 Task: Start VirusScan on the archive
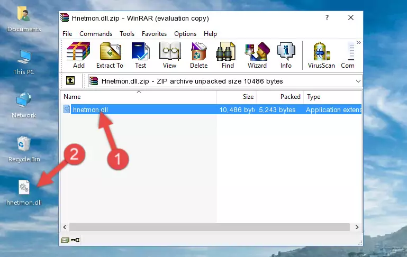(x=321, y=55)
